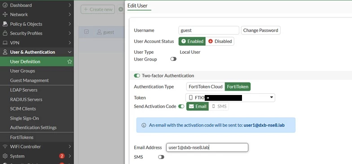The height and width of the screenshot is (164, 352).
Task: Click the favorite star on User Definition
Action: [x=70, y=62]
